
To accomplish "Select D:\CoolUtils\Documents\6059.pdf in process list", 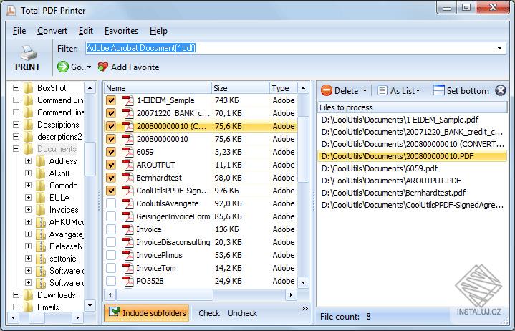I will click(x=412, y=168).
